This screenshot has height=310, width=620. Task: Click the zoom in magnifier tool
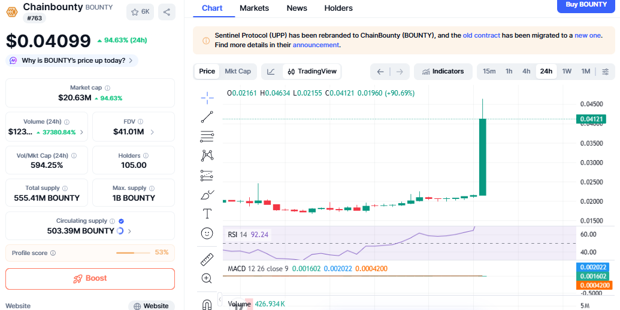(x=207, y=278)
